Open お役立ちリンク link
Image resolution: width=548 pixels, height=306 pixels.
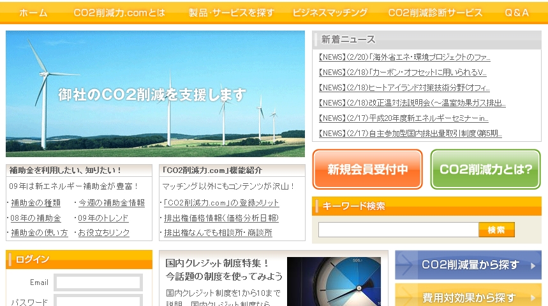[104, 233]
